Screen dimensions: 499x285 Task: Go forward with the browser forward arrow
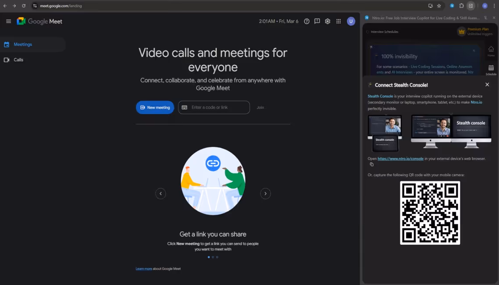14,6
